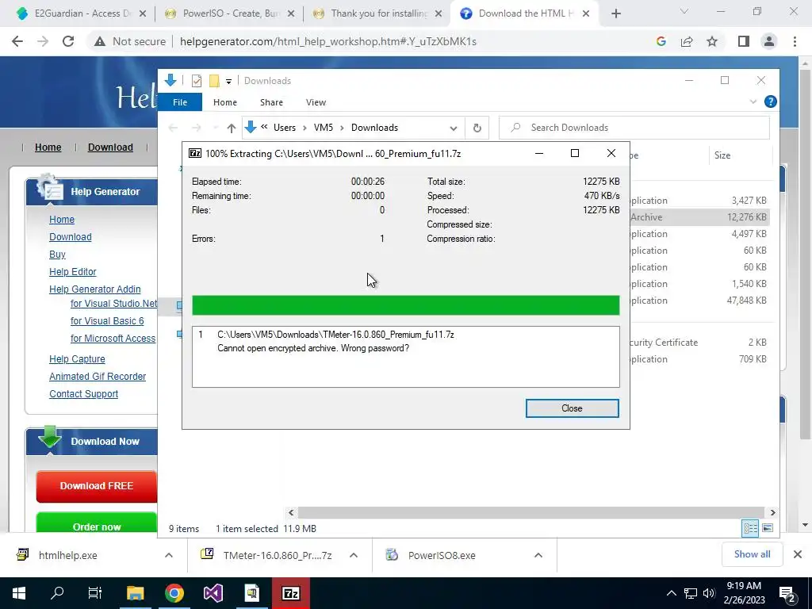812x609 pixels.
Task: Expand options for htmlhelp.exe download
Action: coord(169,555)
